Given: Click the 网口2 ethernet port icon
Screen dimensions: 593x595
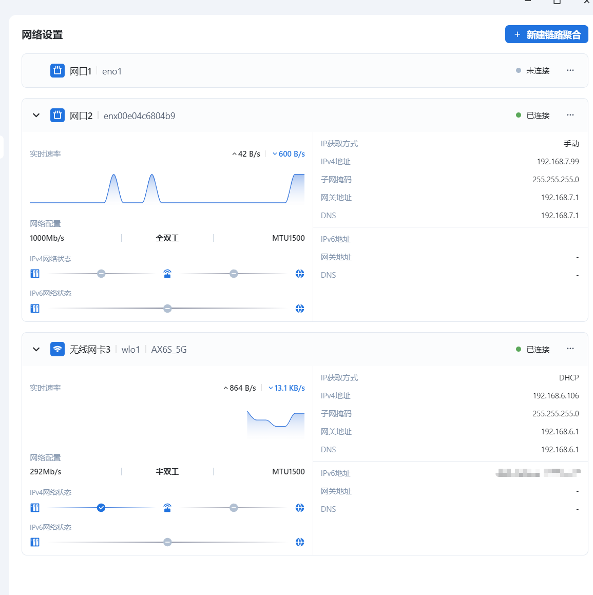Looking at the screenshot, I should 58,116.
